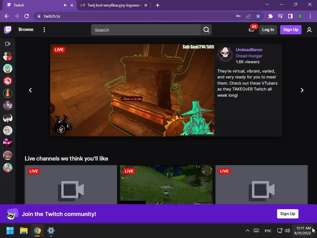Click the purple Sign Up header button

[291, 30]
